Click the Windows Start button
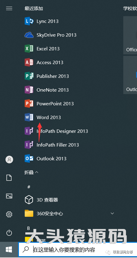 (9, 250)
